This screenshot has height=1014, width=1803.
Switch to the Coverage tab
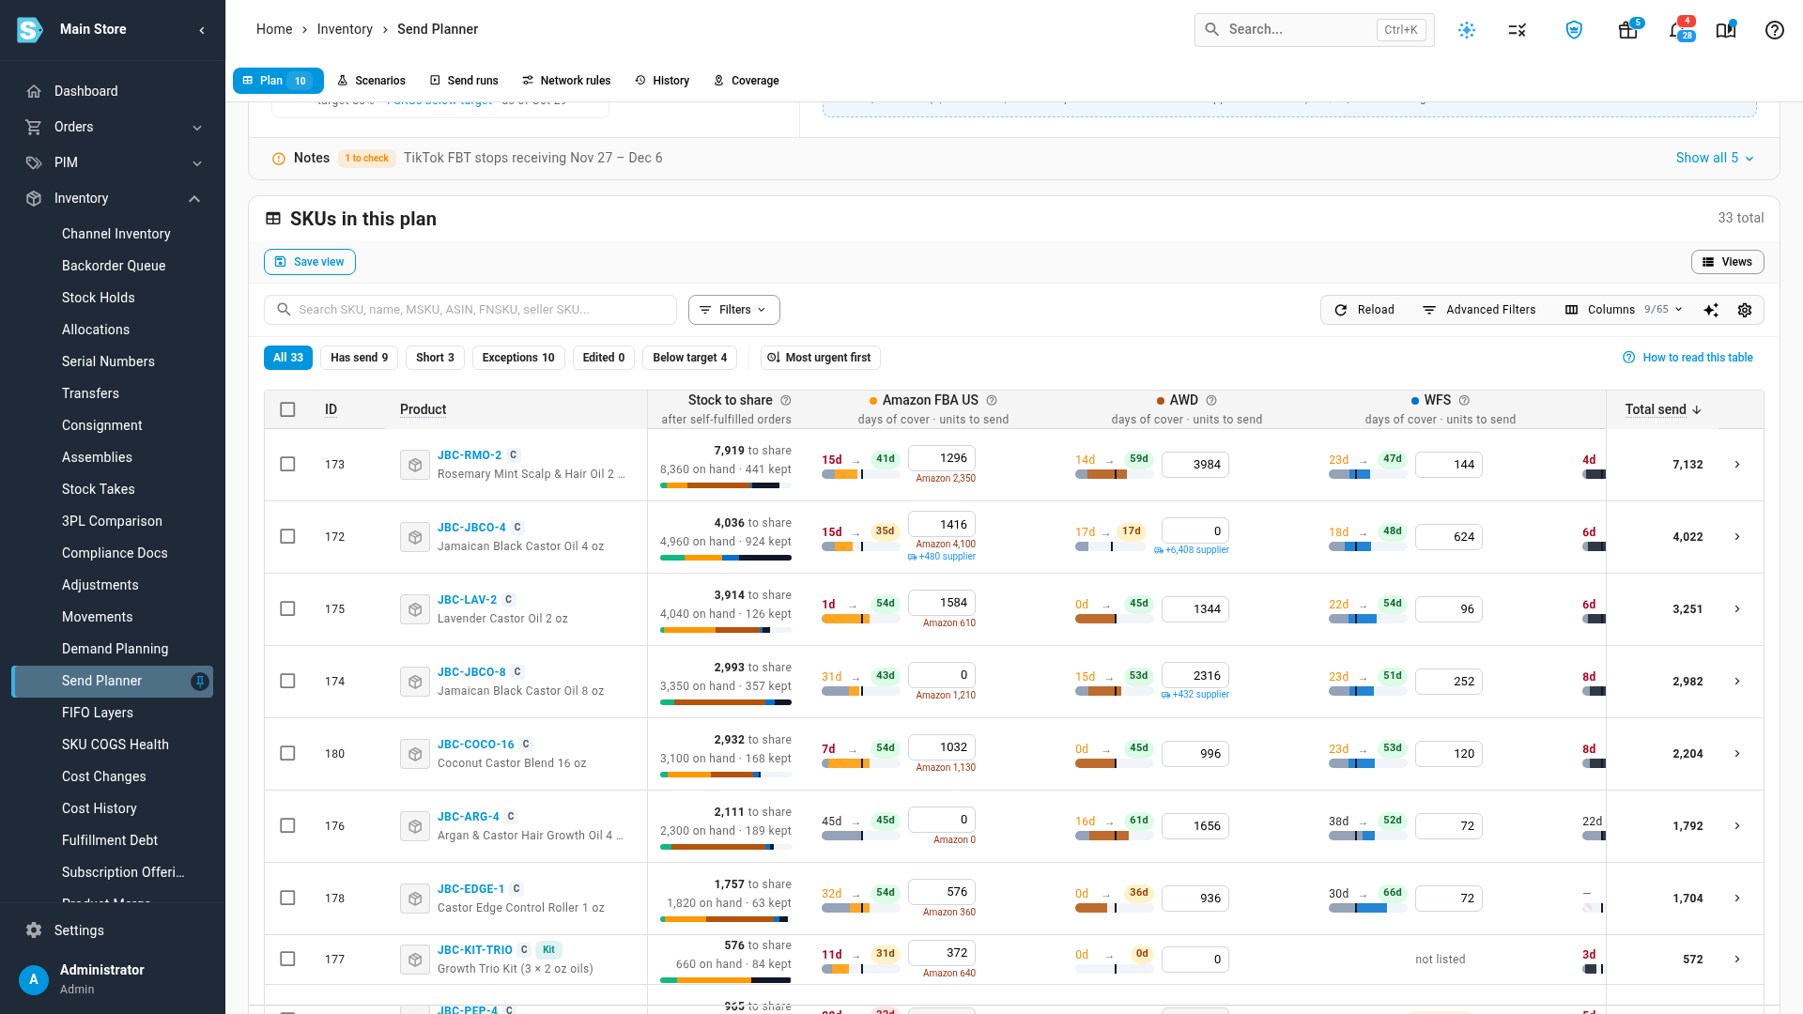pyautogui.click(x=747, y=81)
